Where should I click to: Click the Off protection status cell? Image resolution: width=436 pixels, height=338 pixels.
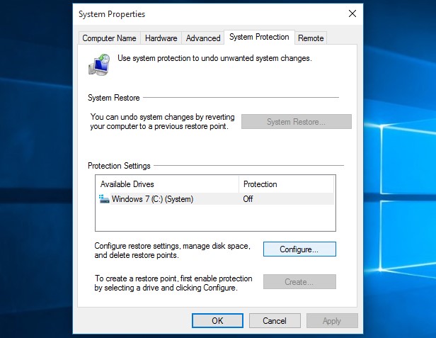tap(248, 199)
